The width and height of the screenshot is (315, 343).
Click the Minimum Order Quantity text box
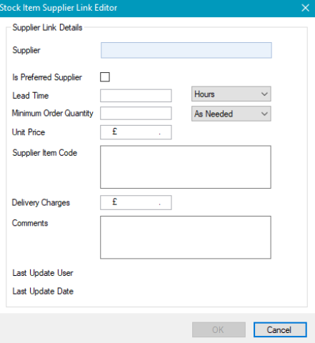[136, 113]
